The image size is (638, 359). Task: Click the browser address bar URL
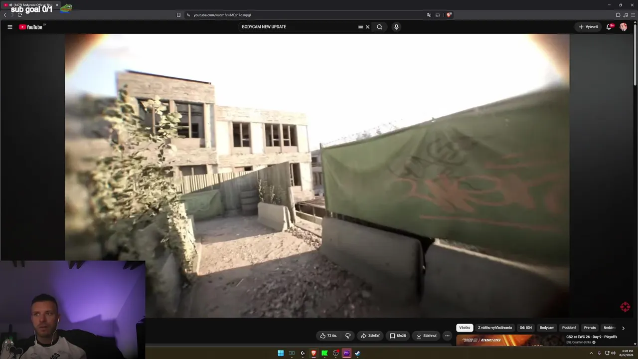[222, 15]
